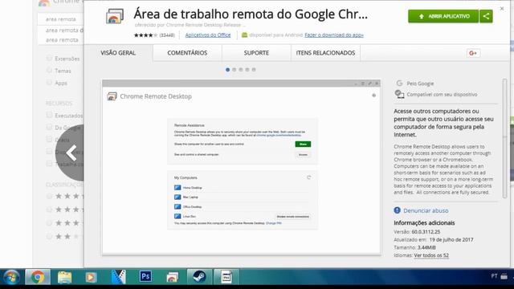Click the Denunciar abuso link
Viewport: 514px width, 289px height.
[x=426, y=210]
